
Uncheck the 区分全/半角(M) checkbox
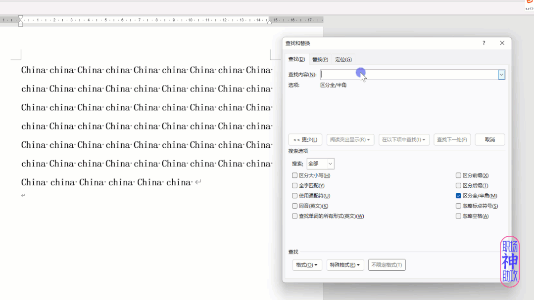click(x=458, y=196)
